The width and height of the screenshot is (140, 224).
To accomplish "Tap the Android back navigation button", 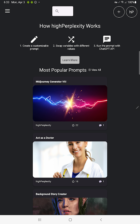I will 101,220.
